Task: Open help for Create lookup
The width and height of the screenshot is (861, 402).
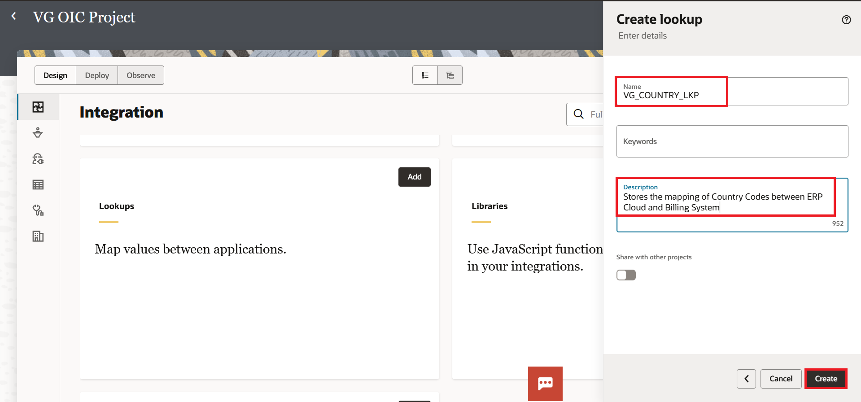Action: tap(846, 20)
